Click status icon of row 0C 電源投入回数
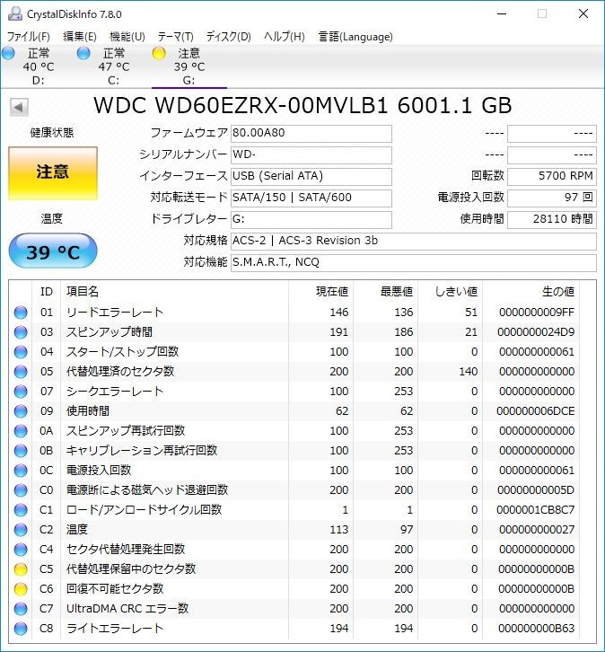This screenshot has height=652, width=605. 21,471
